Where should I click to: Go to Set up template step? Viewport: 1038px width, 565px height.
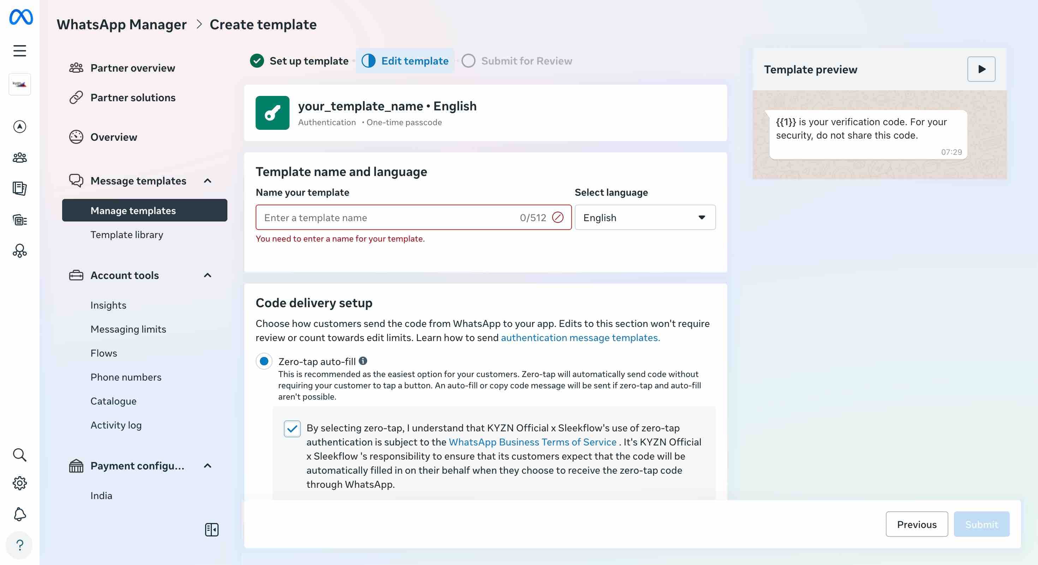click(x=300, y=61)
